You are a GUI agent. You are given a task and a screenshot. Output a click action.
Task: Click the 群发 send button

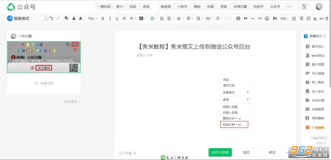coord(272,152)
